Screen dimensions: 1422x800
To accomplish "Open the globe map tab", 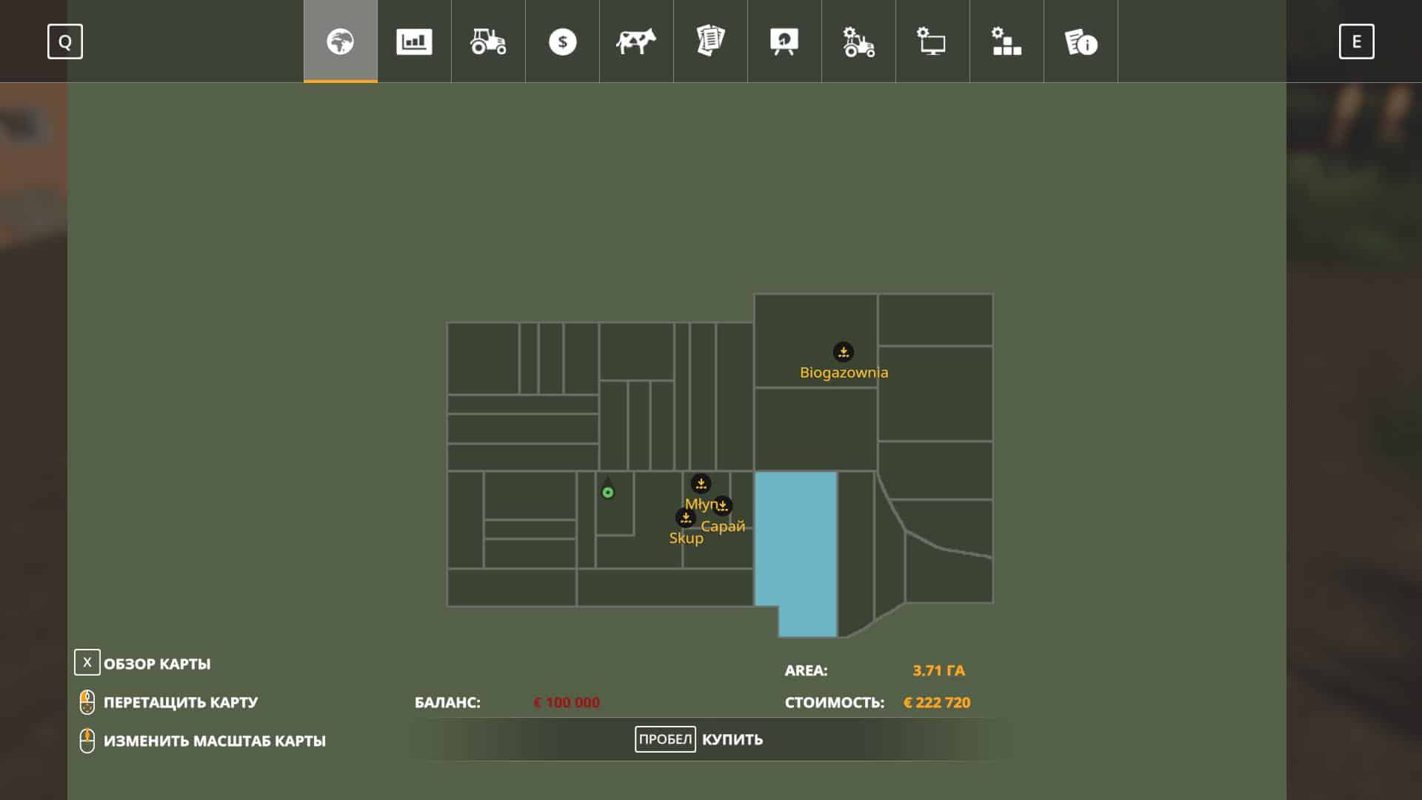I will click(x=340, y=41).
